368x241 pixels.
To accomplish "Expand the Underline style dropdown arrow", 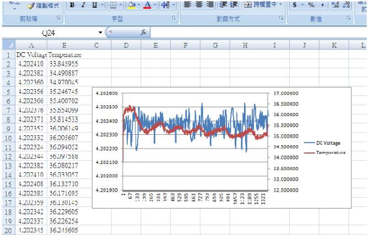I will tap(102, 5).
